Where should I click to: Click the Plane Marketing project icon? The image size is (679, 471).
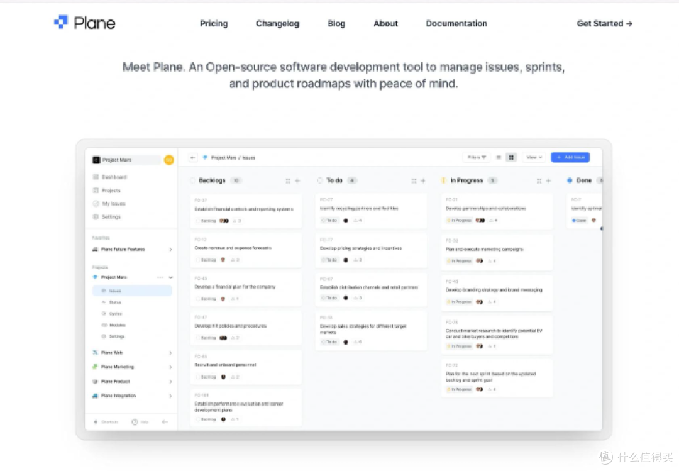click(96, 367)
